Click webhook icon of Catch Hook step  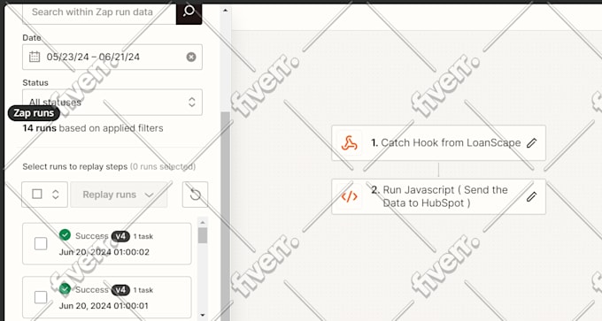pos(350,143)
